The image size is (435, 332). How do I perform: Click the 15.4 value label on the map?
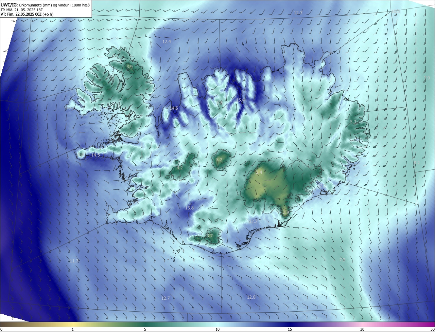241,100
